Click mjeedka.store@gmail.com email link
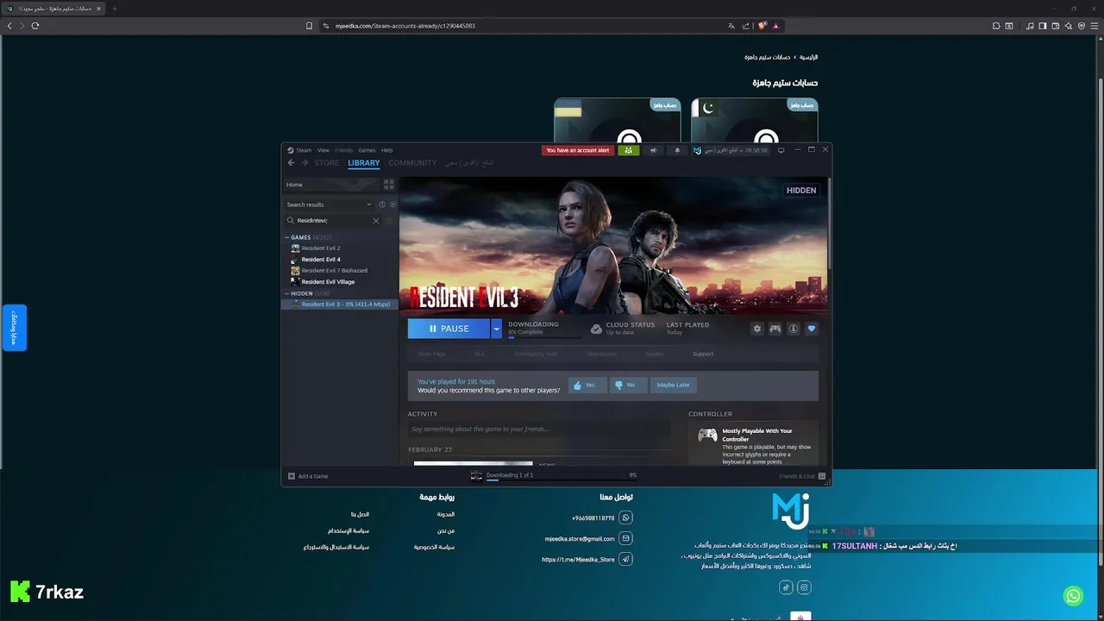 coord(580,538)
